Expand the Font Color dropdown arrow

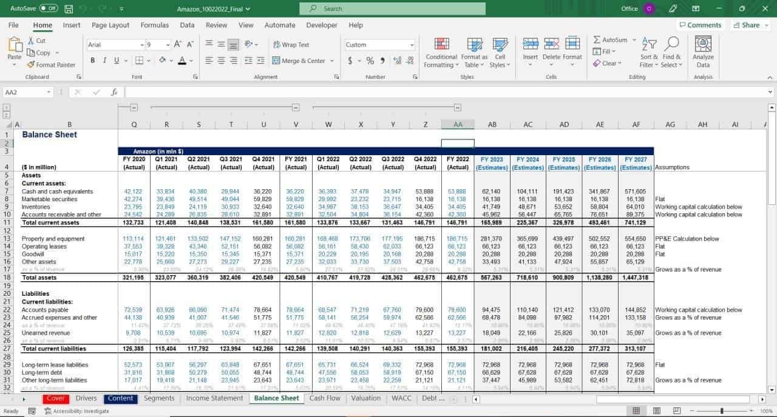point(191,60)
